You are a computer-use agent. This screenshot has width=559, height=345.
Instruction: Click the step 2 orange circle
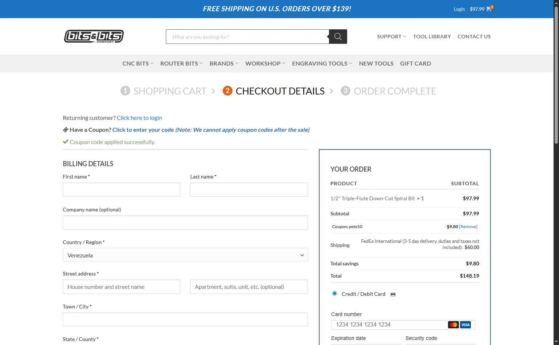click(x=227, y=91)
